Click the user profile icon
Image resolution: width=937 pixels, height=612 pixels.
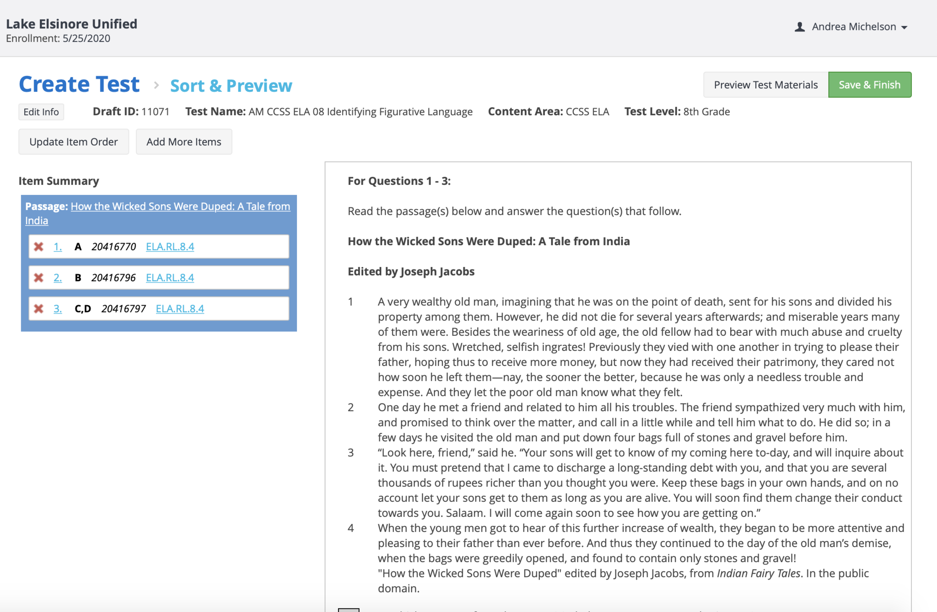pos(799,27)
